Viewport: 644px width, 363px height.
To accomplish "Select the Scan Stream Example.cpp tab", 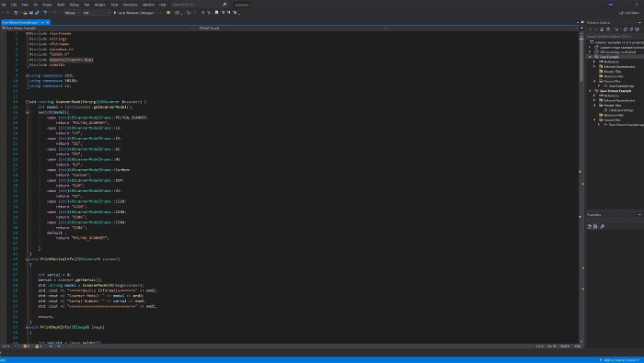I will (x=20, y=23).
